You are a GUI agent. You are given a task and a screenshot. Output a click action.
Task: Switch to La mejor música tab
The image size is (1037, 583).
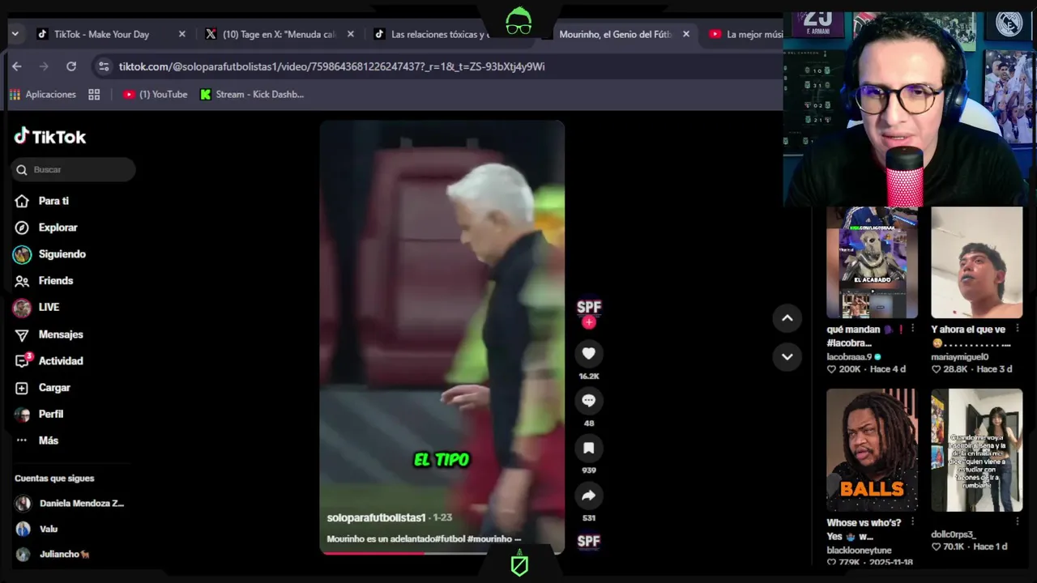(x=746, y=34)
